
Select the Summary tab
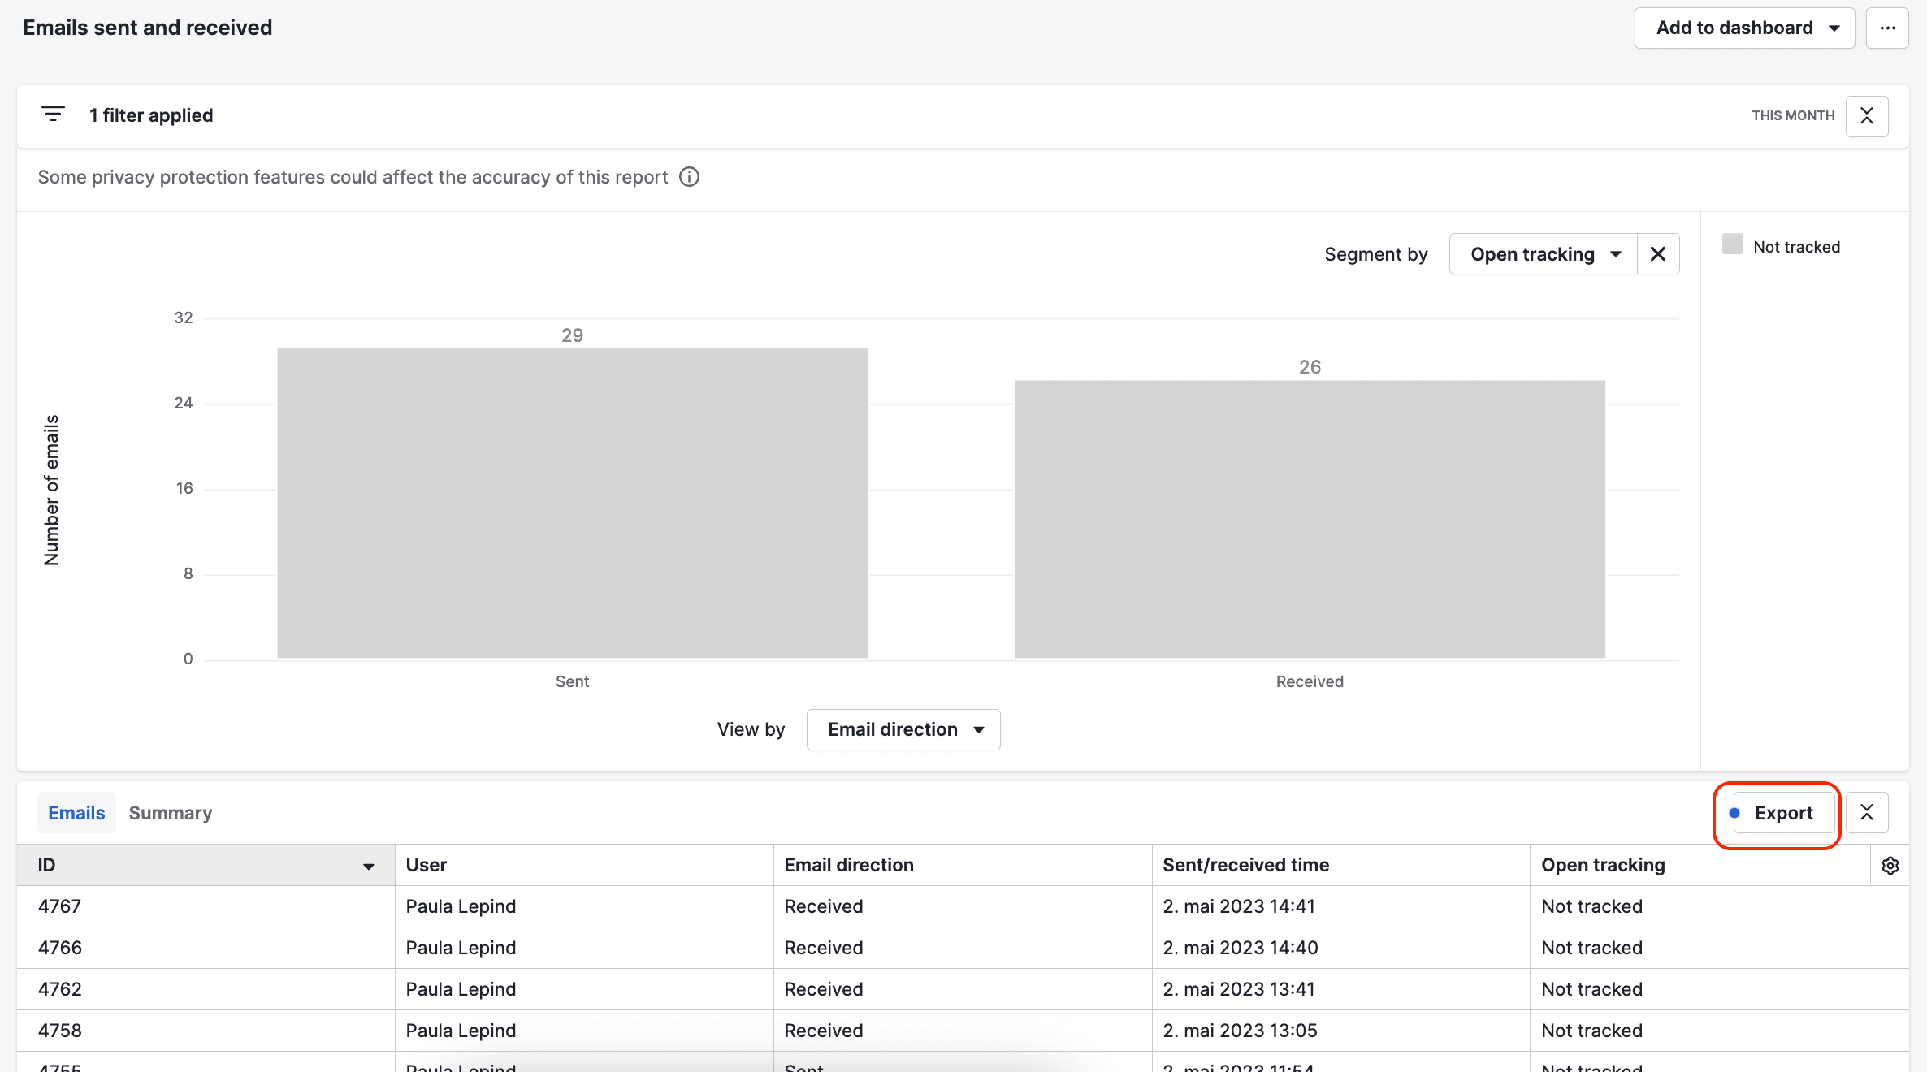169,812
